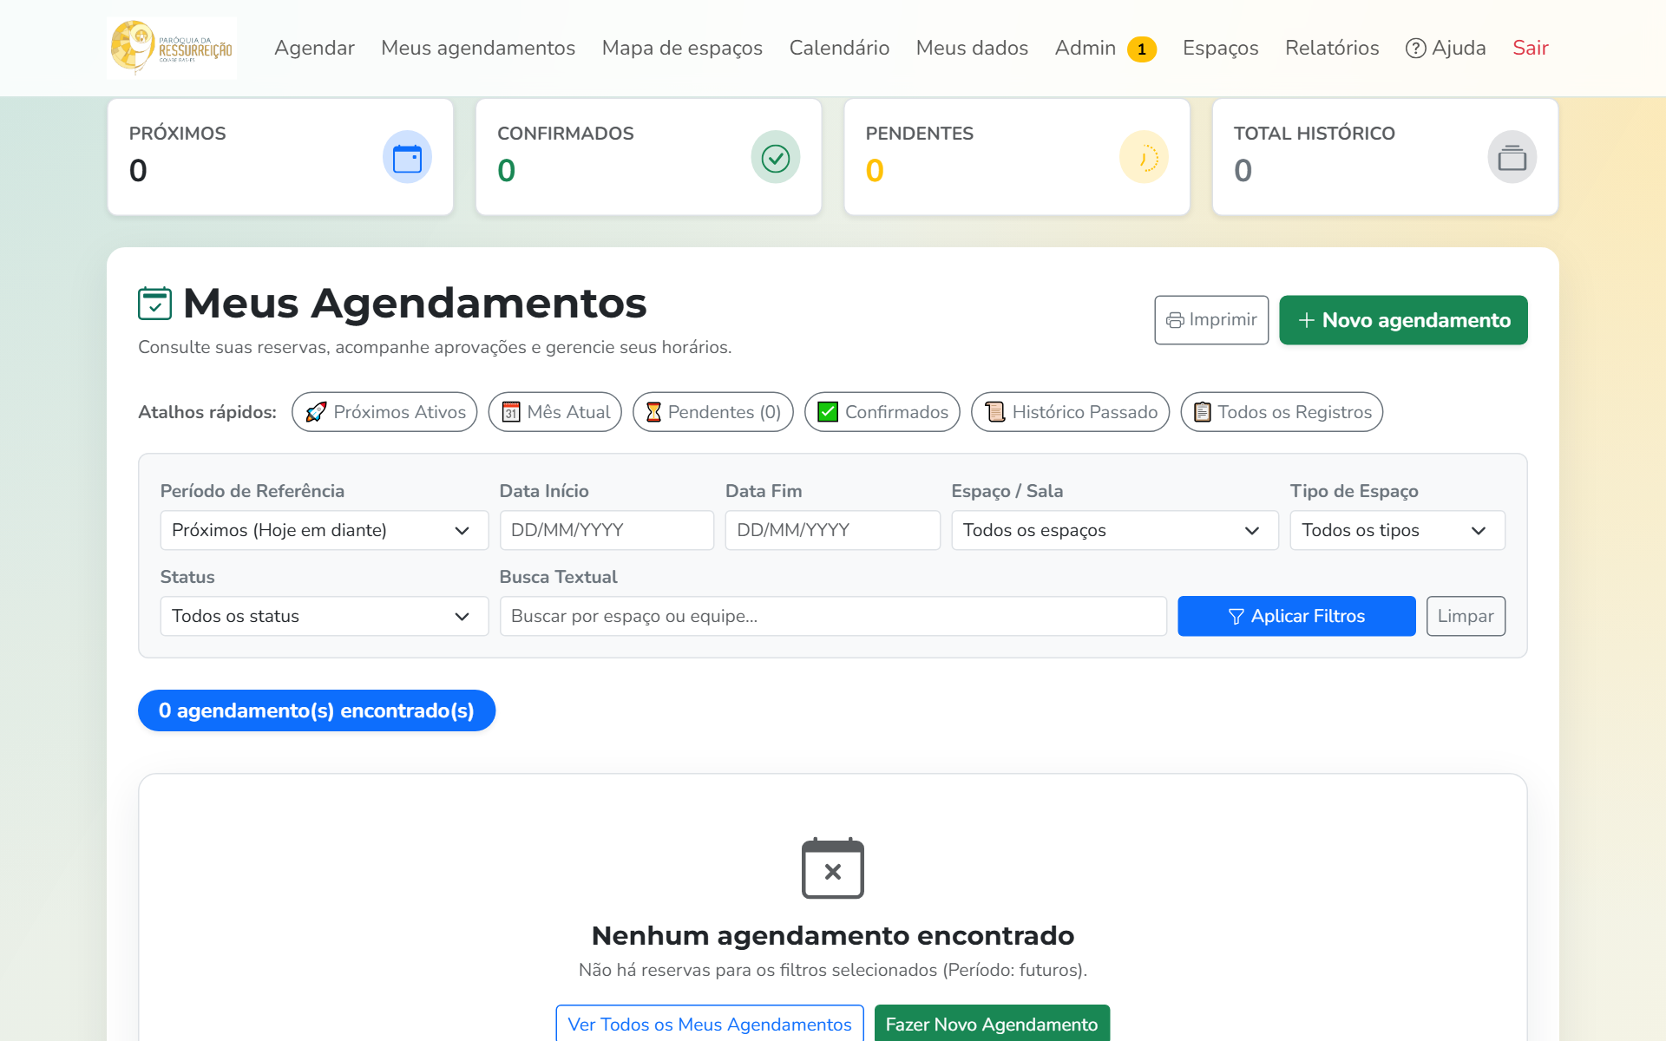Open Mapa de espaços

pos(682,48)
